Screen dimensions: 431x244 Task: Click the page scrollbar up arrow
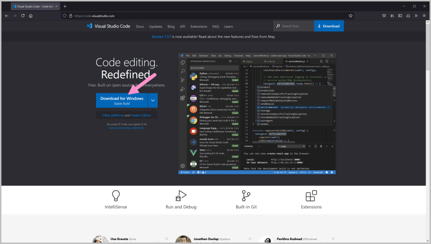coord(428,22)
